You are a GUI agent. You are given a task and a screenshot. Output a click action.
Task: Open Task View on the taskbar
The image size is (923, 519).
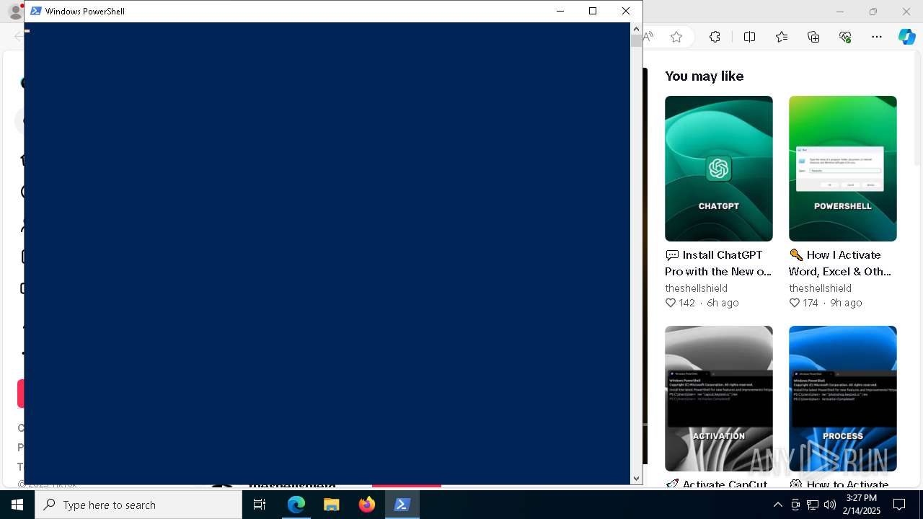(x=260, y=505)
